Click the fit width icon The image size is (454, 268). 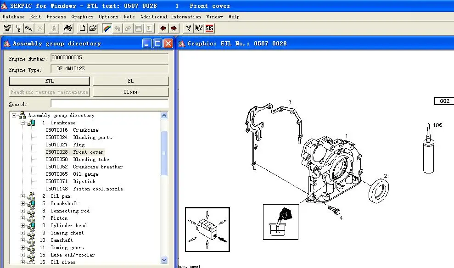coord(139,28)
